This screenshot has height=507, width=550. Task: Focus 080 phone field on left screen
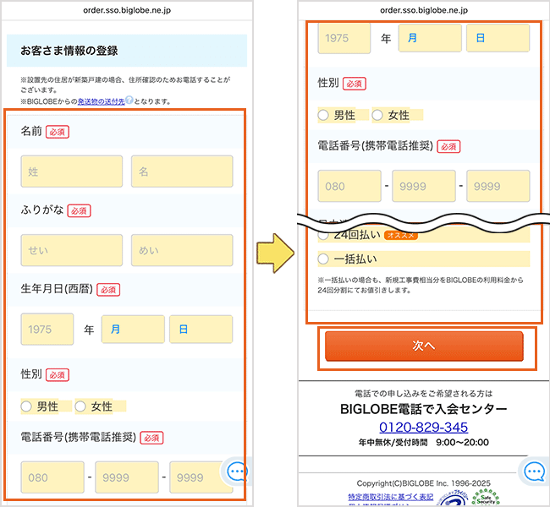click(52, 477)
